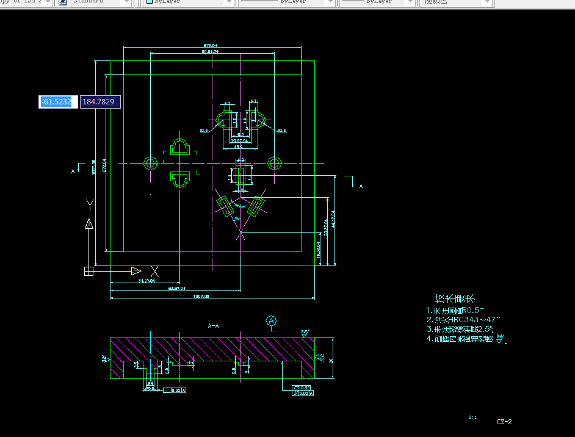Select the right section marker A
Viewport: 575px width, 437px height.
pyautogui.click(x=361, y=186)
